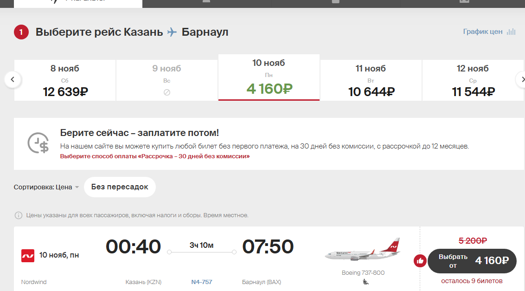This screenshot has height=291, width=525.
Task: Toggle the Без пересадок filter
Action: click(120, 187)
